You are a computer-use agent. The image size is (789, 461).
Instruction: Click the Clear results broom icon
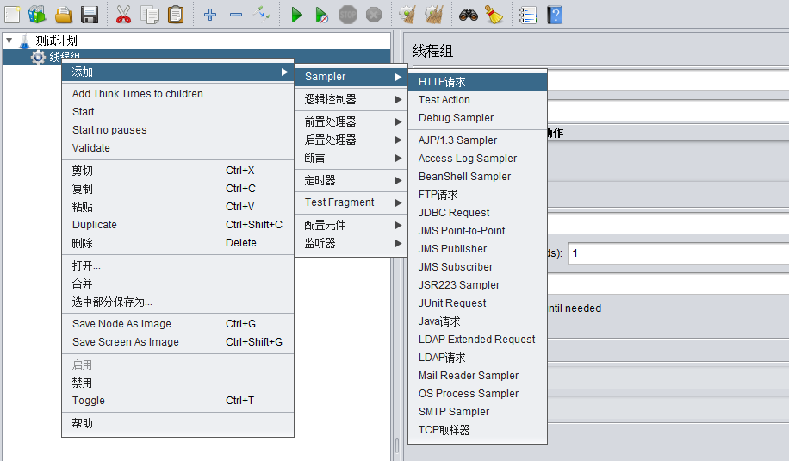tap(407, 15)
